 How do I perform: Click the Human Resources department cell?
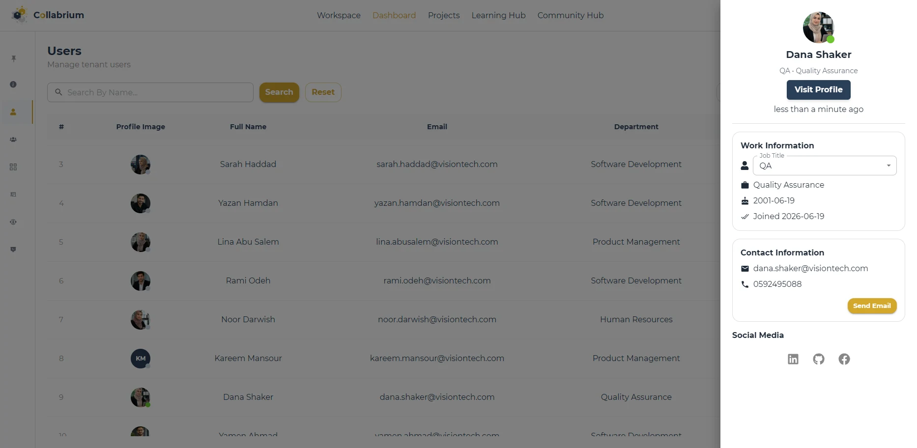point(636,319)
